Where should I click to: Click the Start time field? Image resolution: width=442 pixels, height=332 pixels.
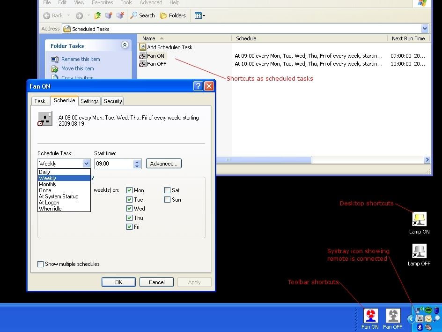click(114, 164)
